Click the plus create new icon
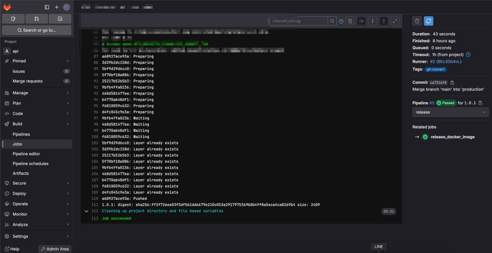Viewport: 492px width, 253px height. 57,7
